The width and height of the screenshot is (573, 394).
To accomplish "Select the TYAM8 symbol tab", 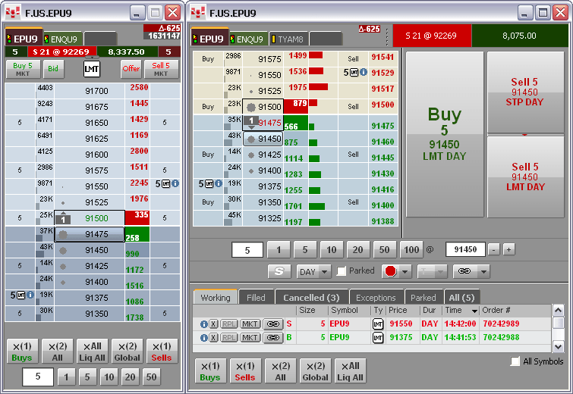I will (x=288, y=39).
